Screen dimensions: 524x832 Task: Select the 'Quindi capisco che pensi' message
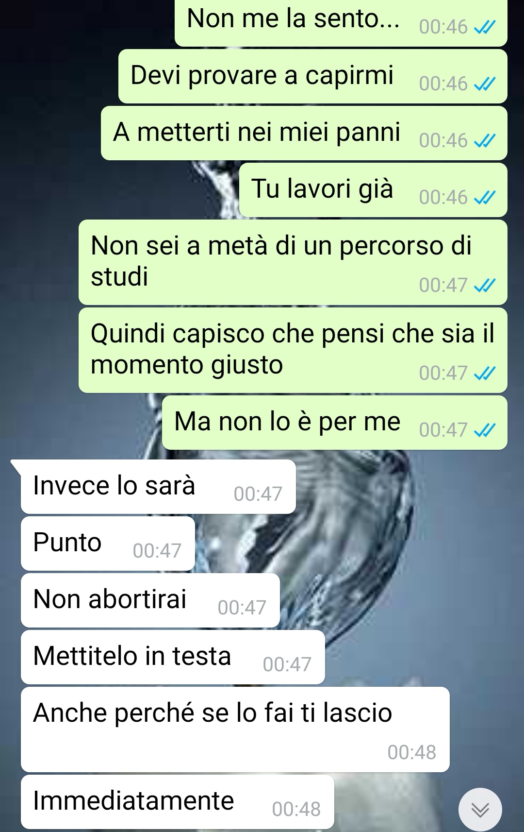pos(293,350)
